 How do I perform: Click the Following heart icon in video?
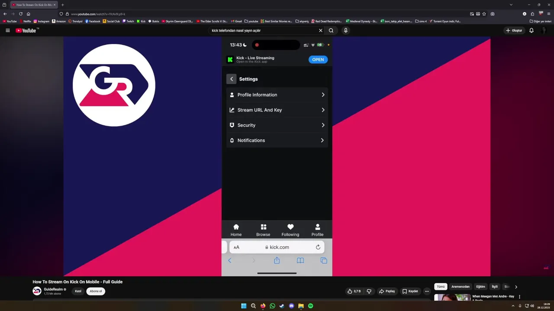point(290,227)
